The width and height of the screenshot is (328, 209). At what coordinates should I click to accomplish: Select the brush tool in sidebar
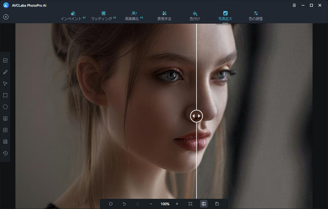click(x=5, y=72)
